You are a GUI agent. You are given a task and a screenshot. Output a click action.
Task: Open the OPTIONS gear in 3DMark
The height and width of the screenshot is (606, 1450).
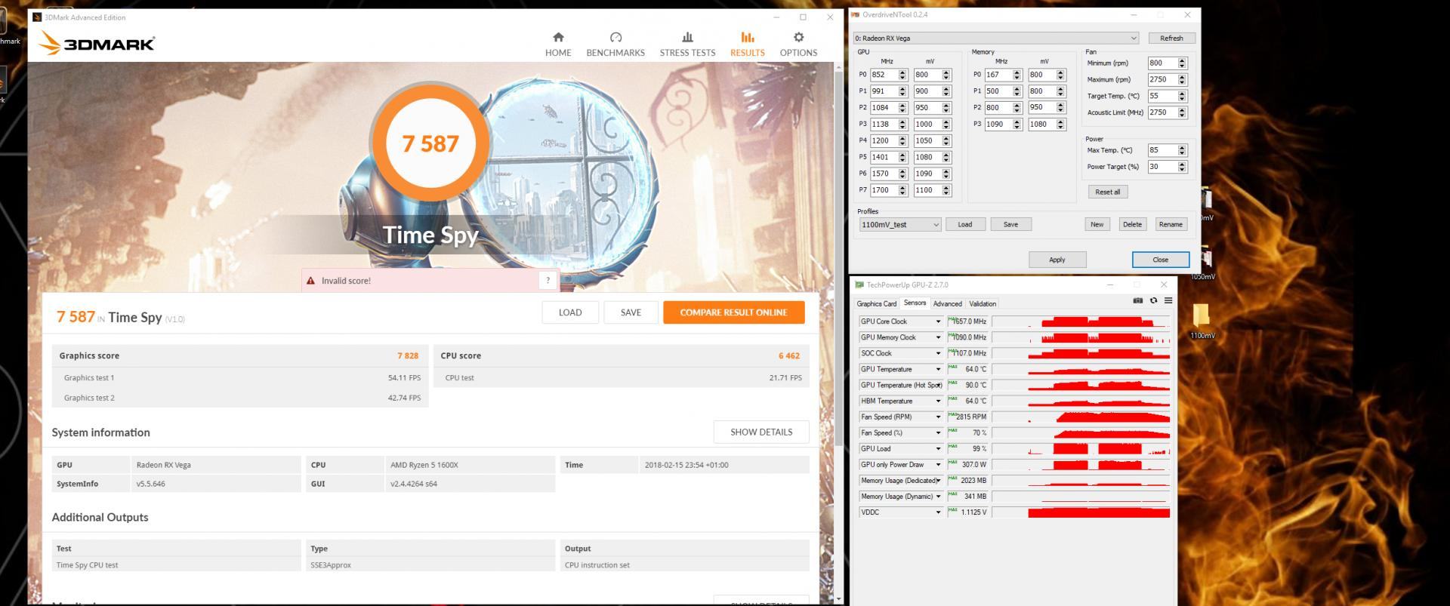798,45
